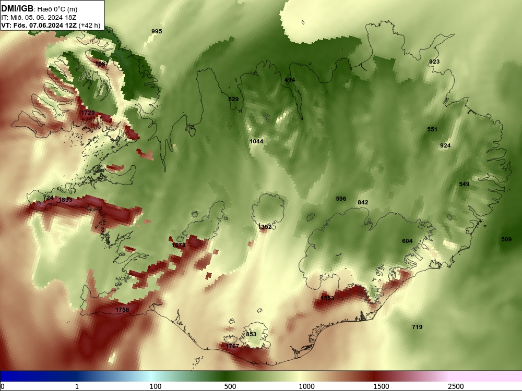Viewport: 522px width, 391px height.
Task: Click the 604 value on the glacier
Action: tap(407, 241)
